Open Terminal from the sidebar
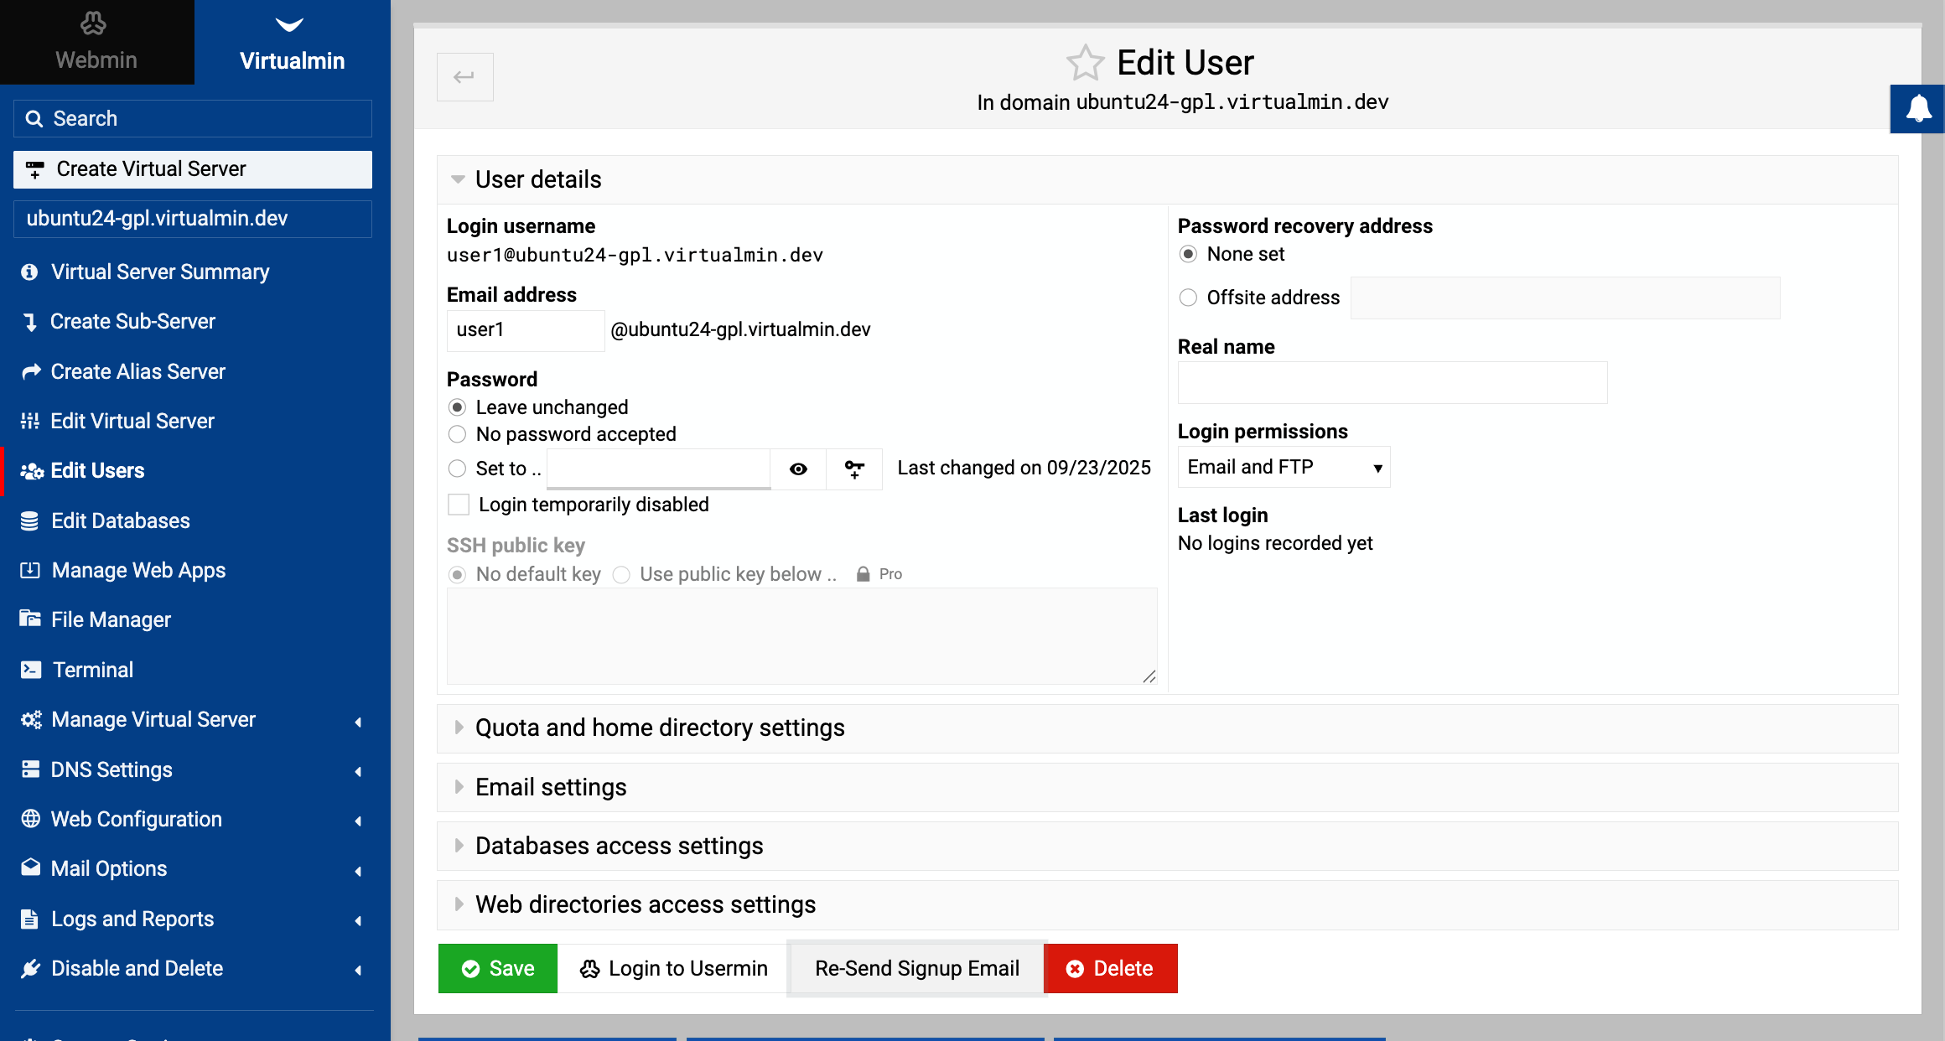The height and width of the screenshot is (1041, 1945). (92, 670)
